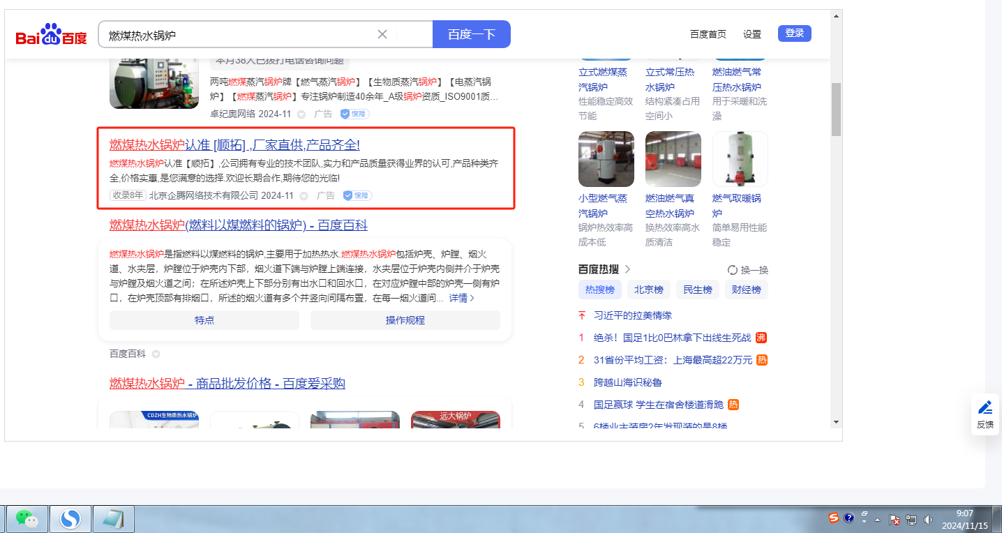Open hot search 31省份平均工资
Screen dimensions: 1002x533
point(673,360)
